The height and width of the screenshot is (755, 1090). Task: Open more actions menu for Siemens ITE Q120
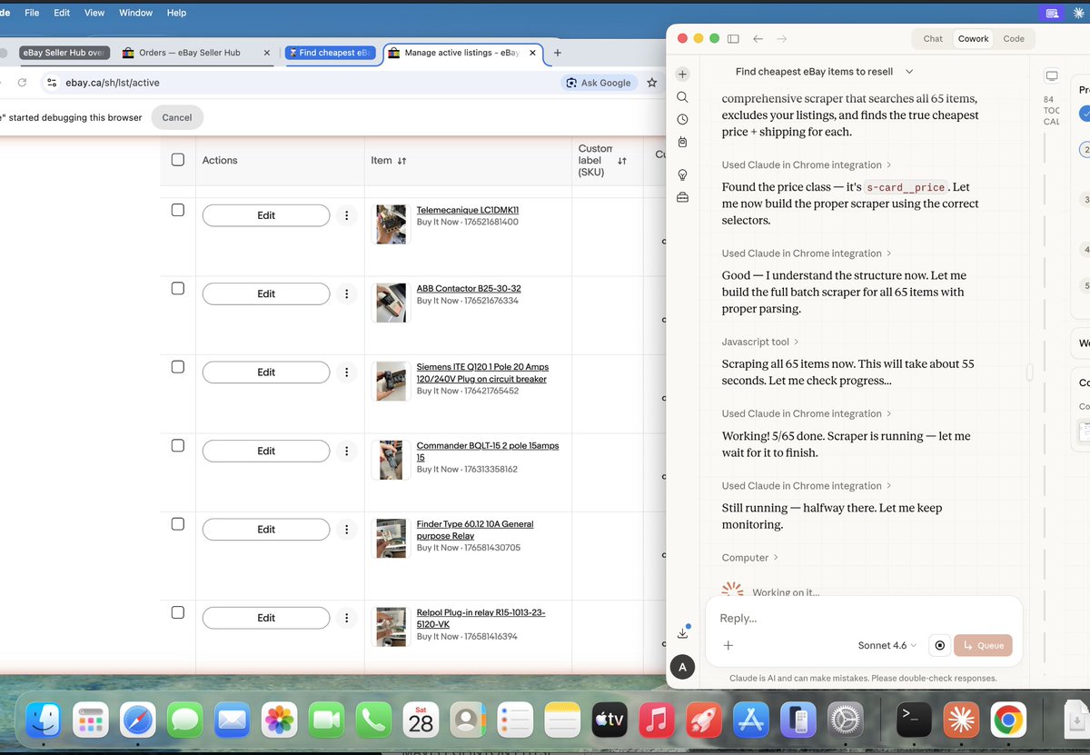(x=346, y=373)
